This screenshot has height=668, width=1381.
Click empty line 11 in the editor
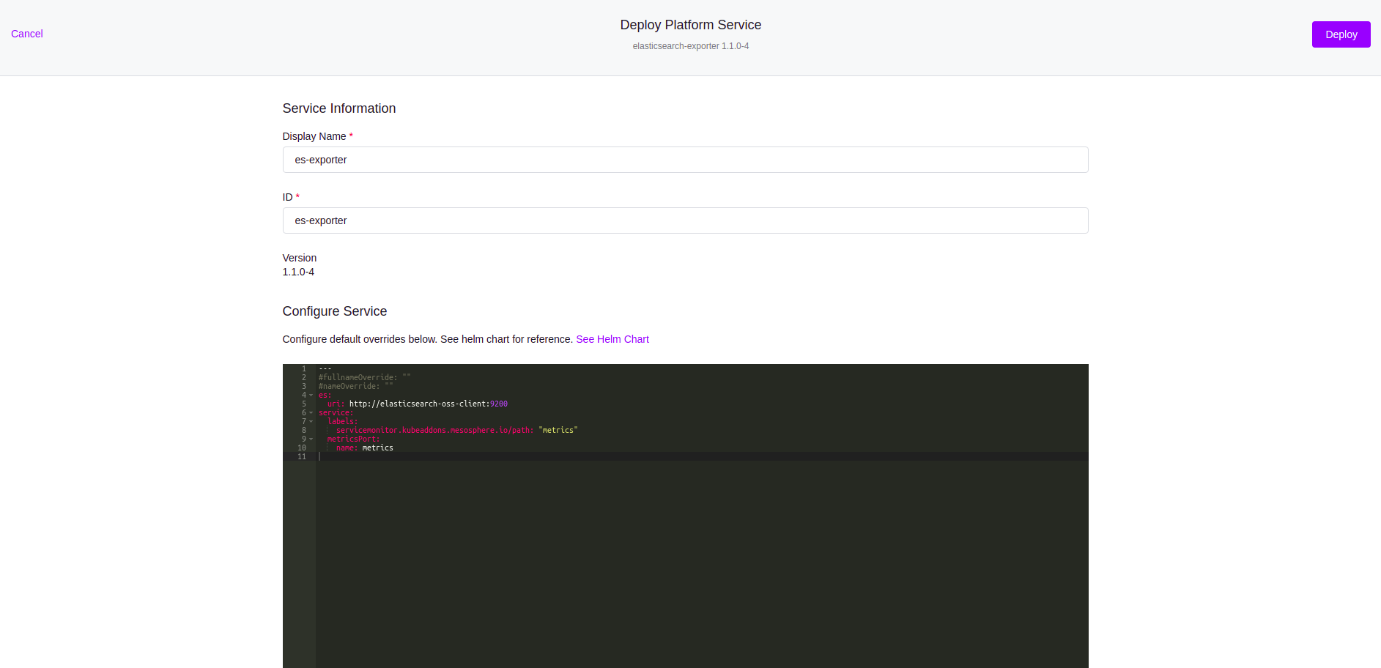coord(702,457)
